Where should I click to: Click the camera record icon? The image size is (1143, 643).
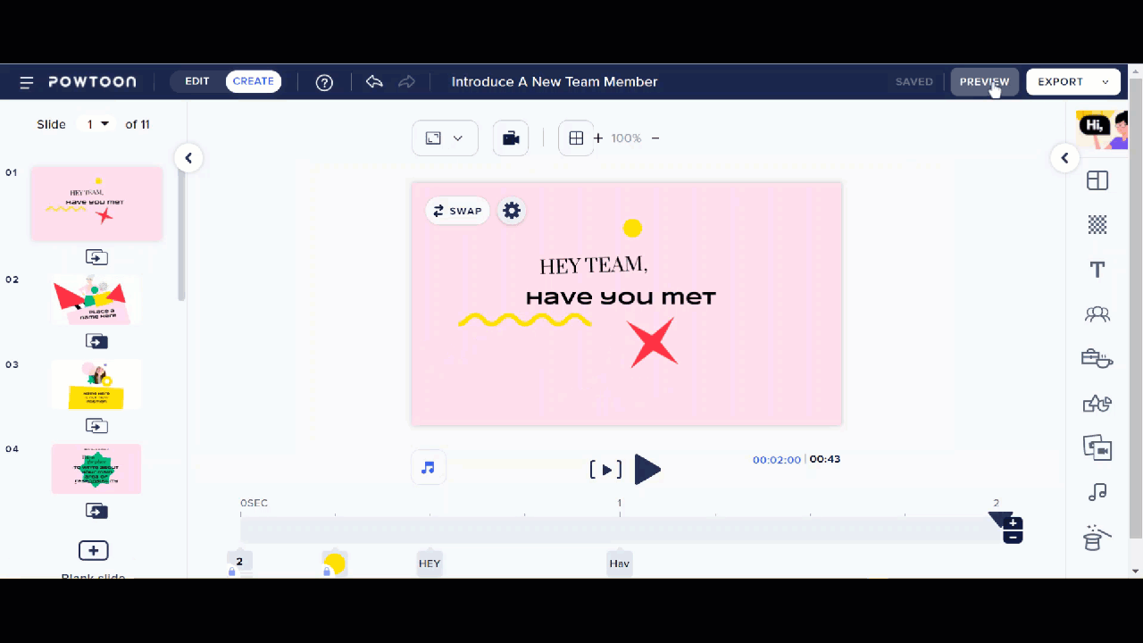pyautogui.click(x=511, y=138)
